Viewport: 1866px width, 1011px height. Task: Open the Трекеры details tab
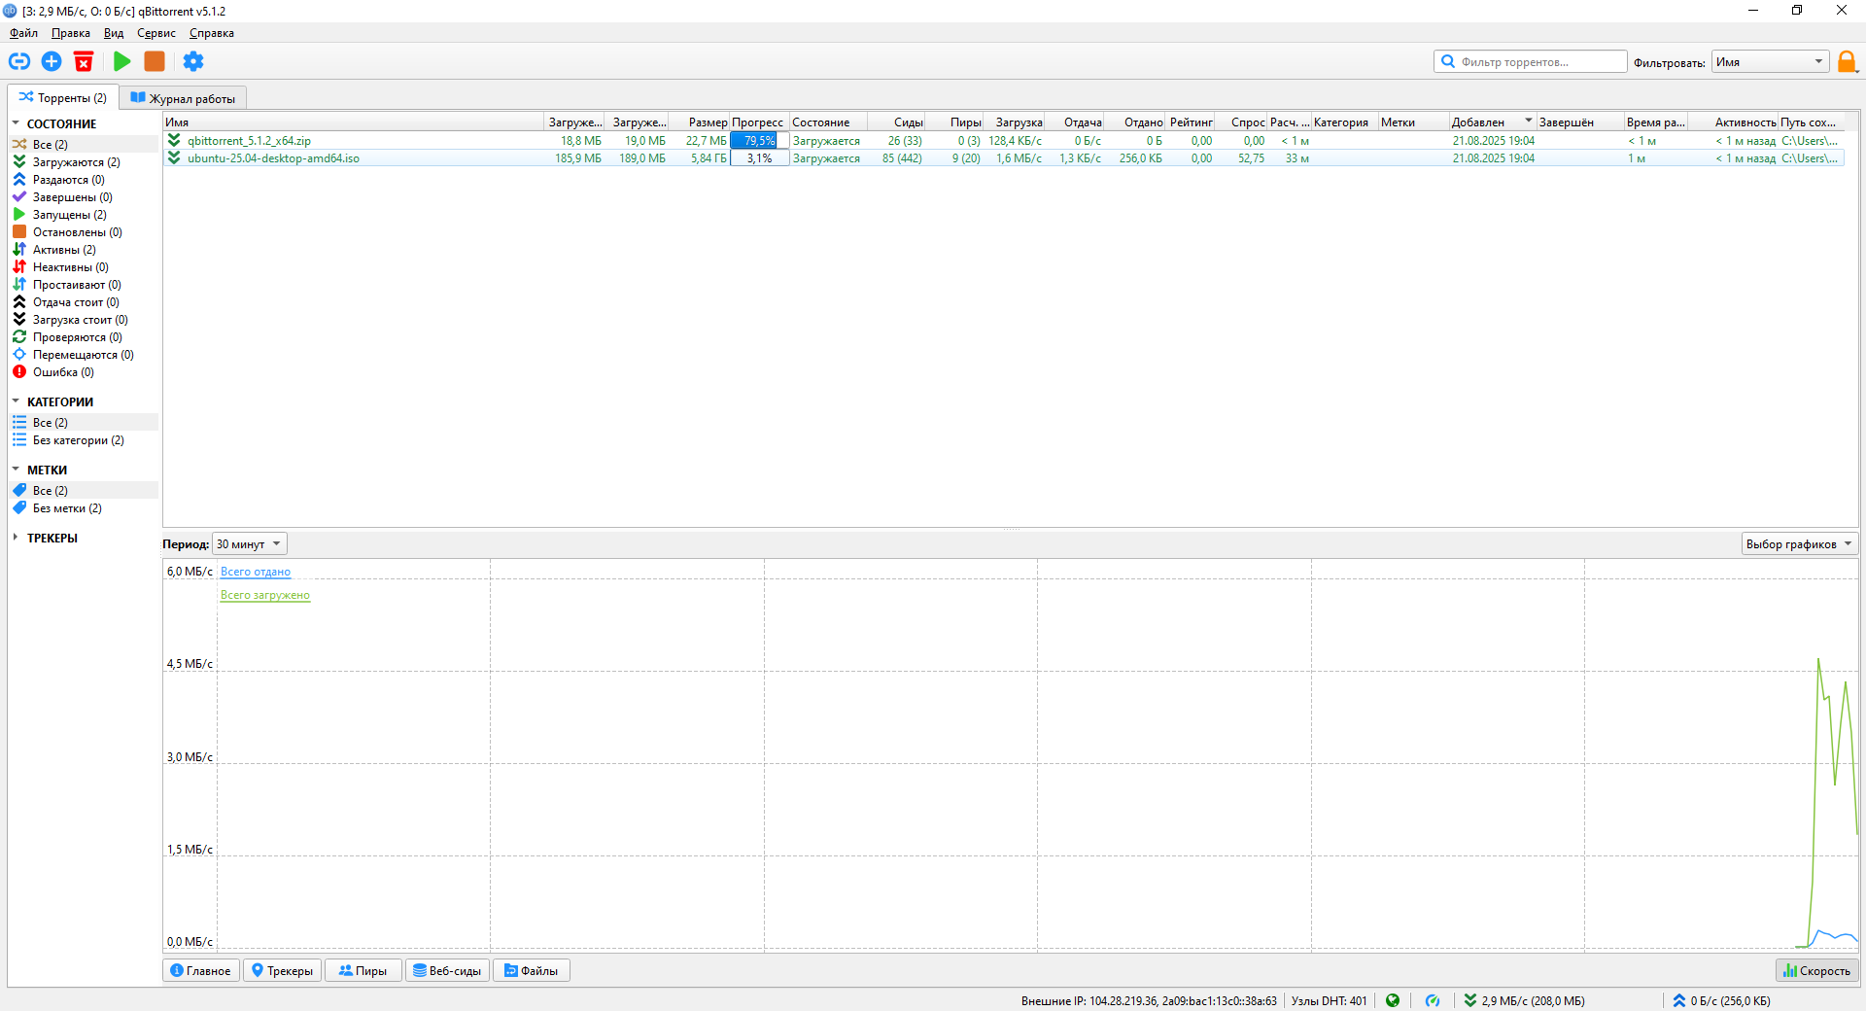tap(283, 970)
